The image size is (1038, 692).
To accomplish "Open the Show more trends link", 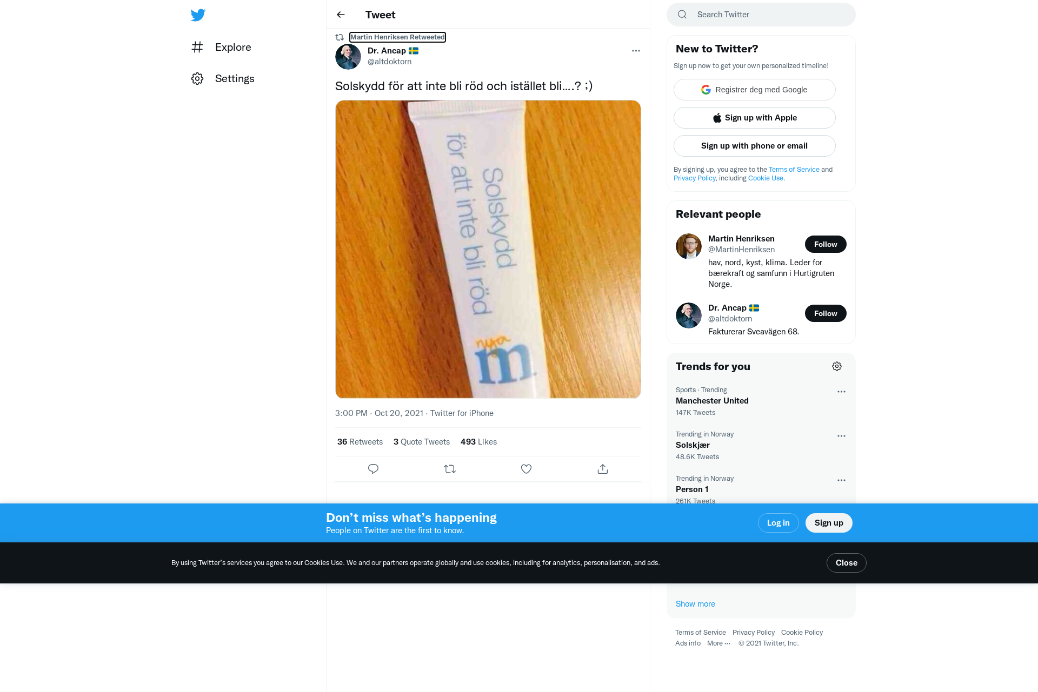I will coord(695,604).
